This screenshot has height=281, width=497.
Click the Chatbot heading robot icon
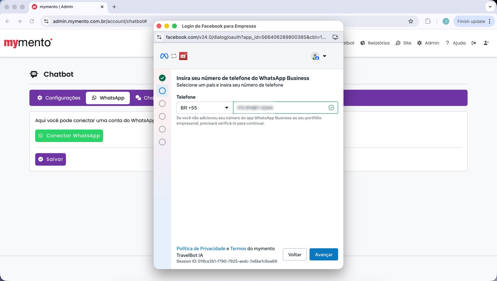[34, 74]
